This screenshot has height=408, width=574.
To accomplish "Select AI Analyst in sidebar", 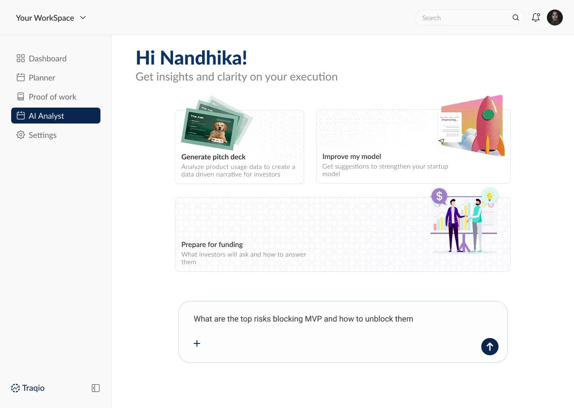I will [x=56, y=116].
